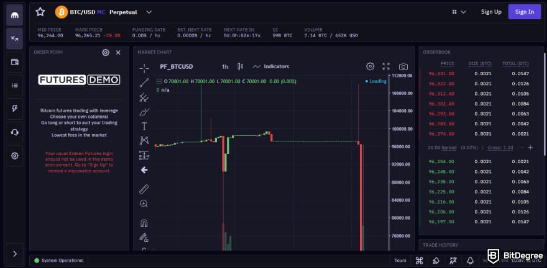
Task: Click the Orderbook panel header
Action: pyautogui.click(x=436, y=52)
